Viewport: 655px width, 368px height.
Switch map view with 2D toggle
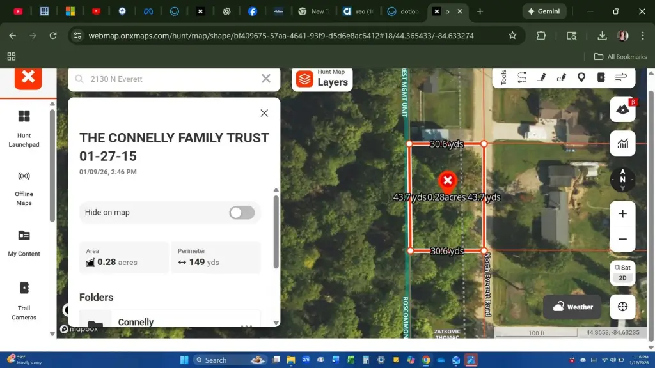tap(622, 278)
